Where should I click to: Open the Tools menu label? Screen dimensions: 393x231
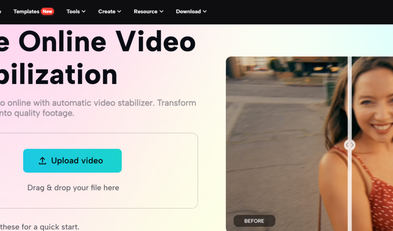click(x=73, y=12)
